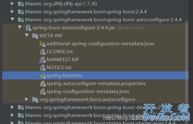This screenshot has width=193, height=124.
Task: Select Maven: org.slf4j:slf4j-api:1.7.30
Action: point(61,4)
